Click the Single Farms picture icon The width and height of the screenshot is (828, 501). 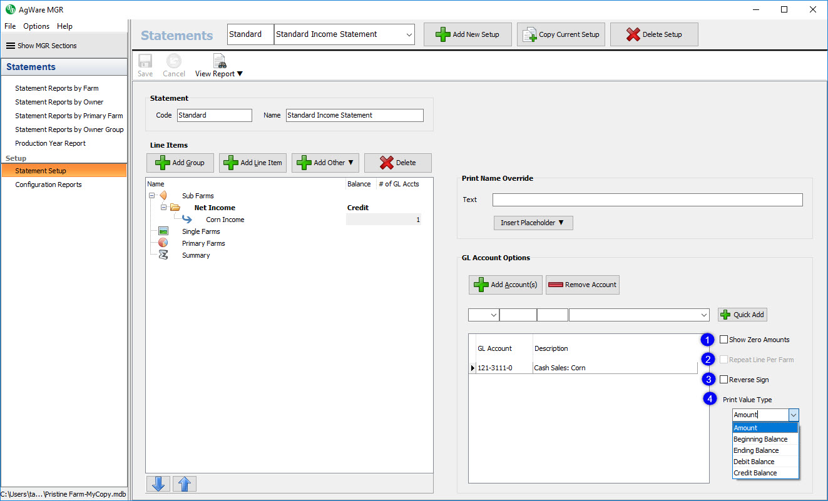tap(163, 231)
